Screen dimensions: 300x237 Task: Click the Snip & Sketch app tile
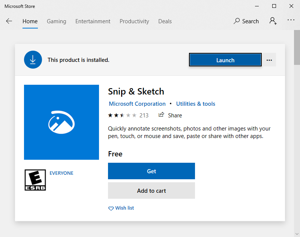[x=61, y=122]
